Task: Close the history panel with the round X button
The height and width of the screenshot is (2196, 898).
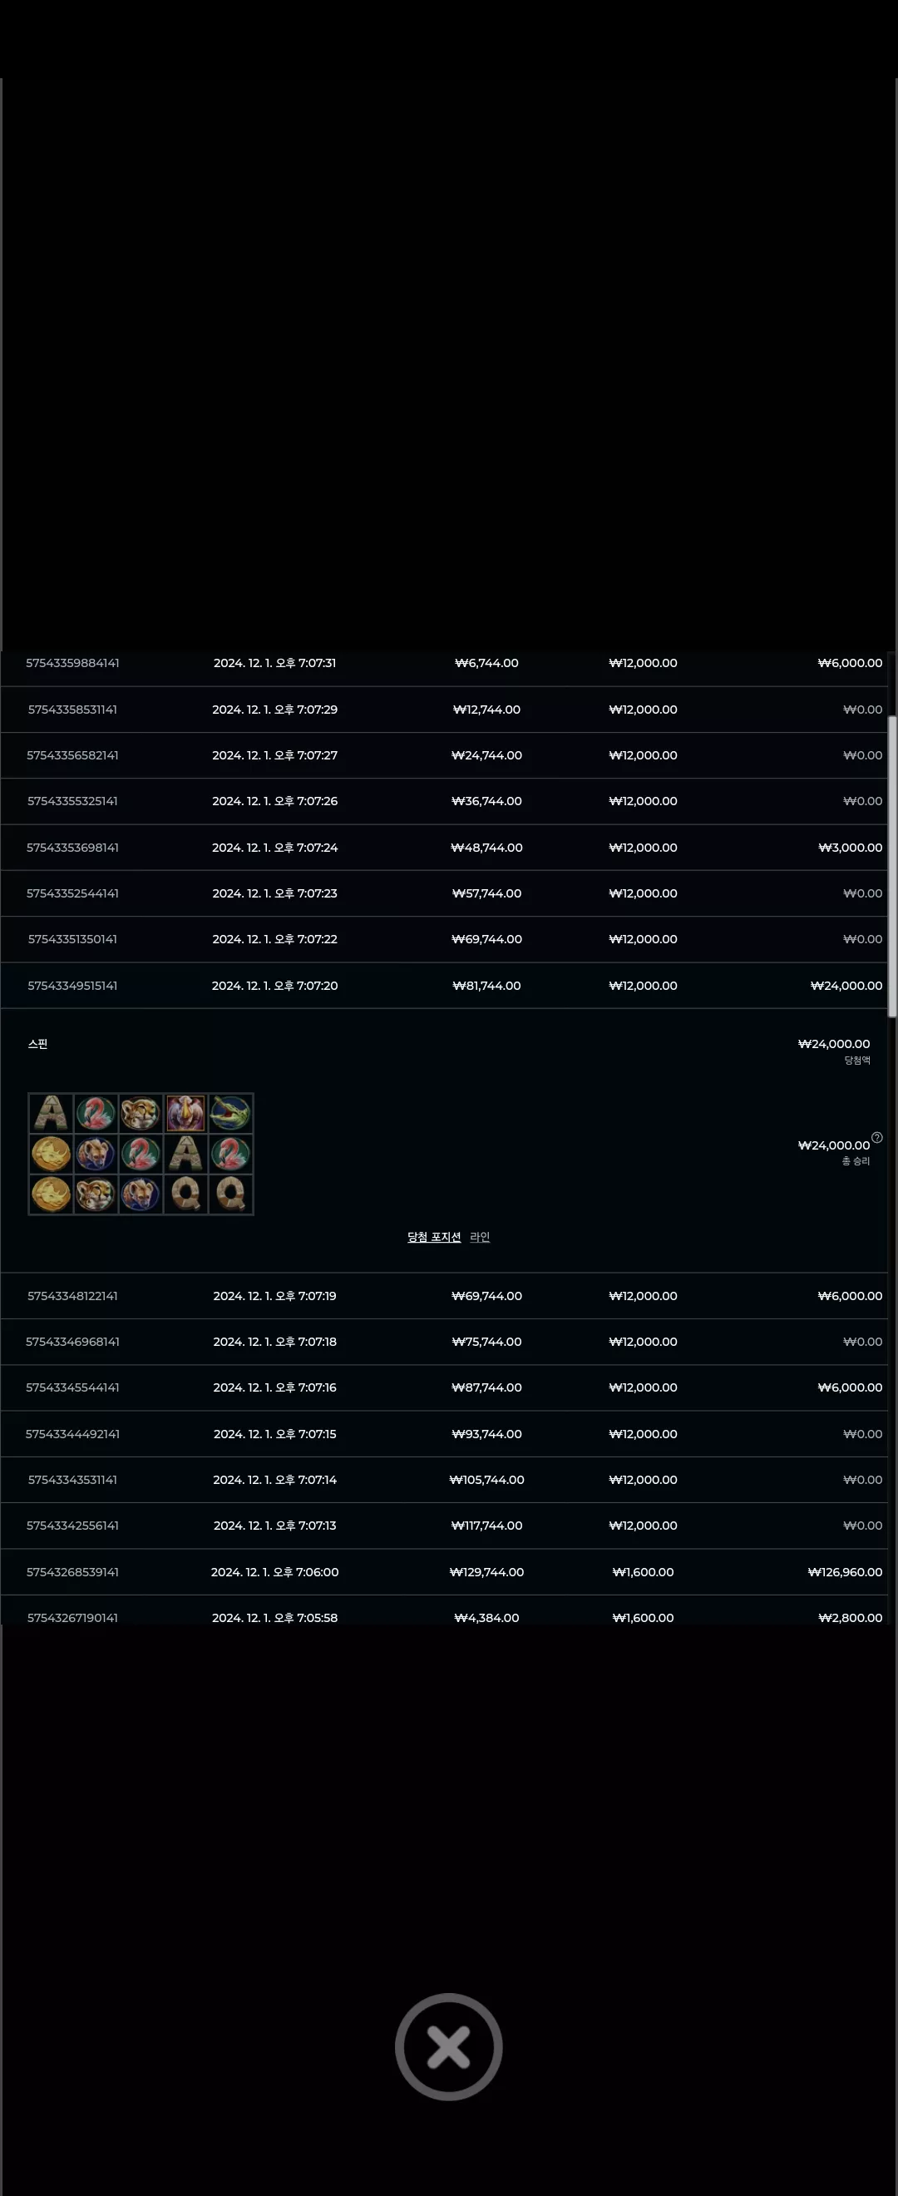Action: click(448, 2047)
